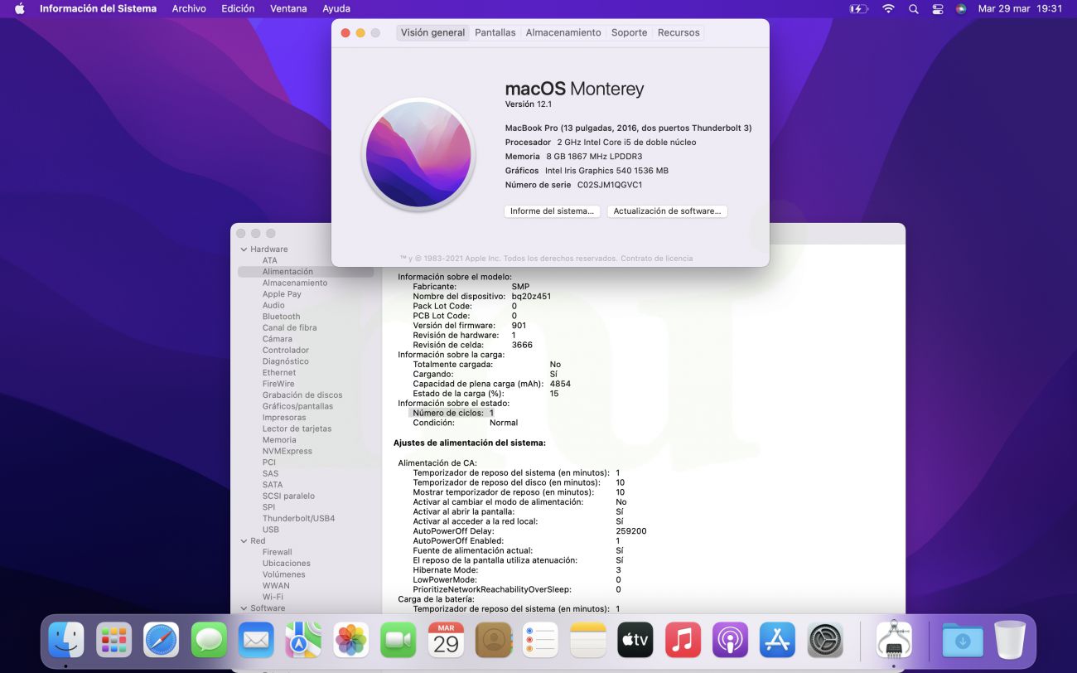Open Wi-Fi menu in menu bar
The image size is (1077, 673).
pos(888,8)
